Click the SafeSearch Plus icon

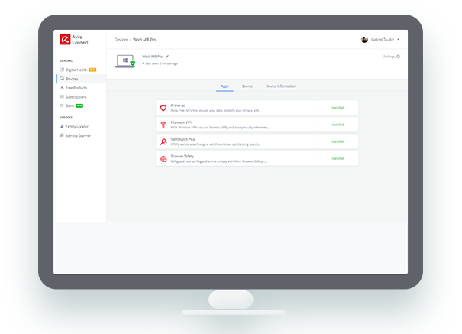[163, 142]
